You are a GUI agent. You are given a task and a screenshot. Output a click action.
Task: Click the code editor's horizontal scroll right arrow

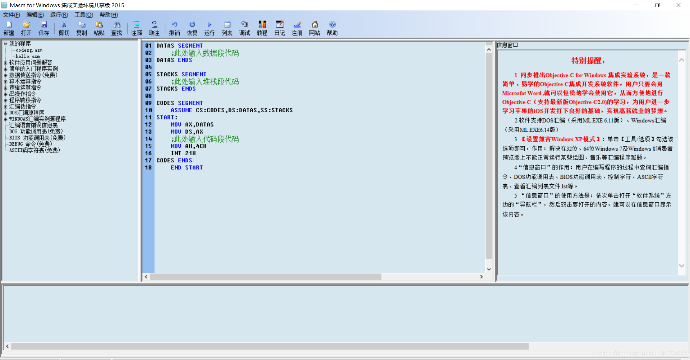pos(482,277)
